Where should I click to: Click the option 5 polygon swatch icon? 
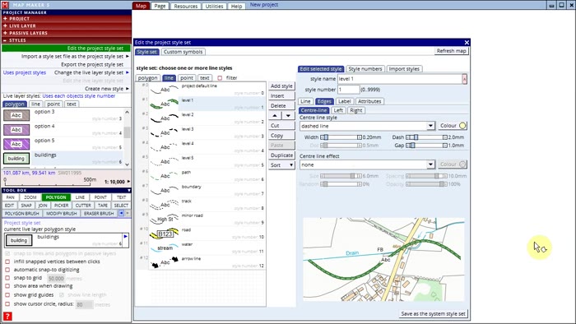tap(16, 144)
